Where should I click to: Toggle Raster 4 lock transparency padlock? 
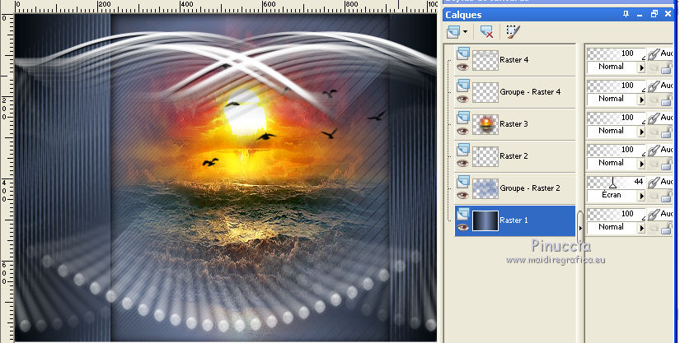pyautogui.click(x=667, y=68)
